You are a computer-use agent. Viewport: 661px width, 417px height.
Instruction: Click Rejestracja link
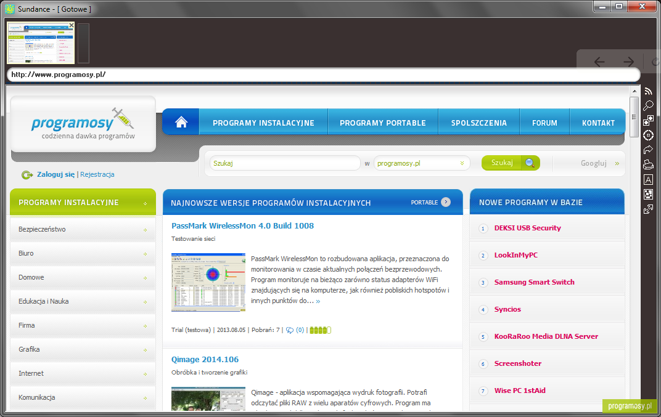97,174
